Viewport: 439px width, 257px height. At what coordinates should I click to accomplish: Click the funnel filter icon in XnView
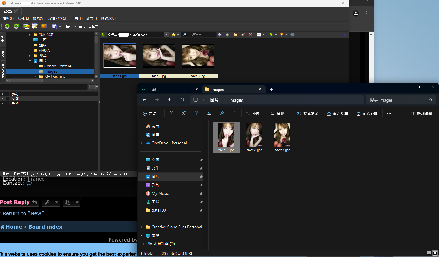(x=282, y=35)
